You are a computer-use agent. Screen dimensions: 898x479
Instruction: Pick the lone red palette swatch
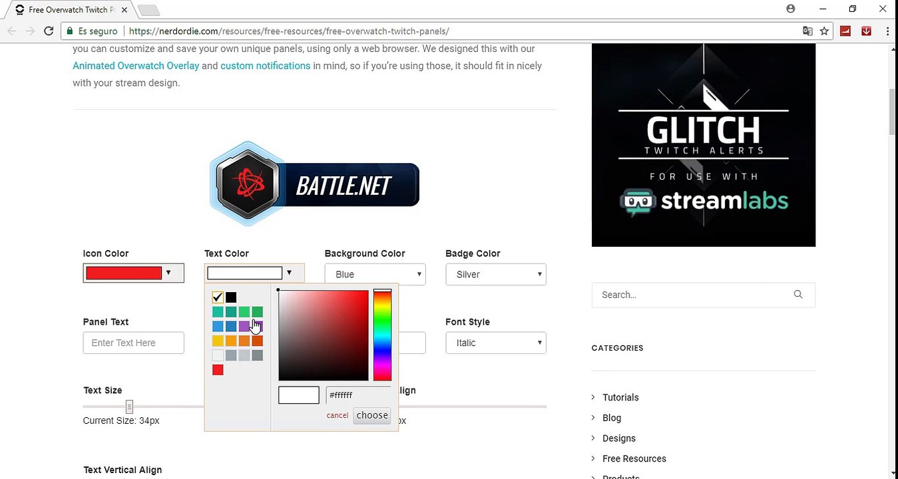(x=218, y=370)
